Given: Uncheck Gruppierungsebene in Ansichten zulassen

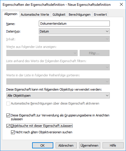Looking at the screenshot, I should click(8, 115).
